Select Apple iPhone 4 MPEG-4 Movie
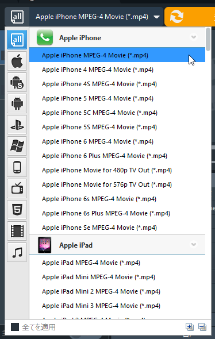Viewport: 215px width, 339px height. pos(117,70)
